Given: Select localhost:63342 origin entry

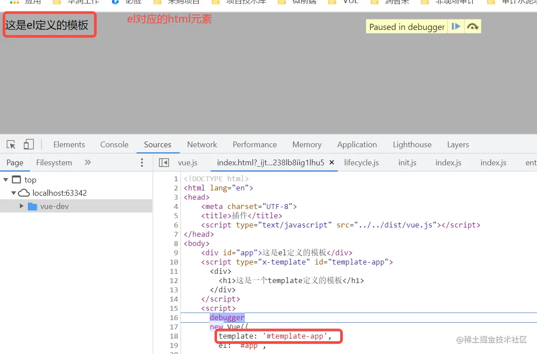Looking at the screenshot, I should pyautogui.click(x=59, y=193).
